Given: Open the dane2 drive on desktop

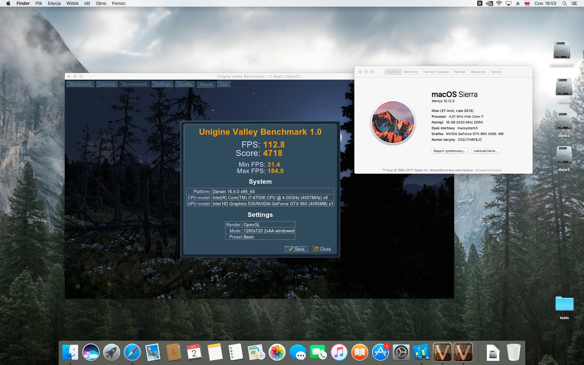Looking at the screenshot, I should point(564,124).
